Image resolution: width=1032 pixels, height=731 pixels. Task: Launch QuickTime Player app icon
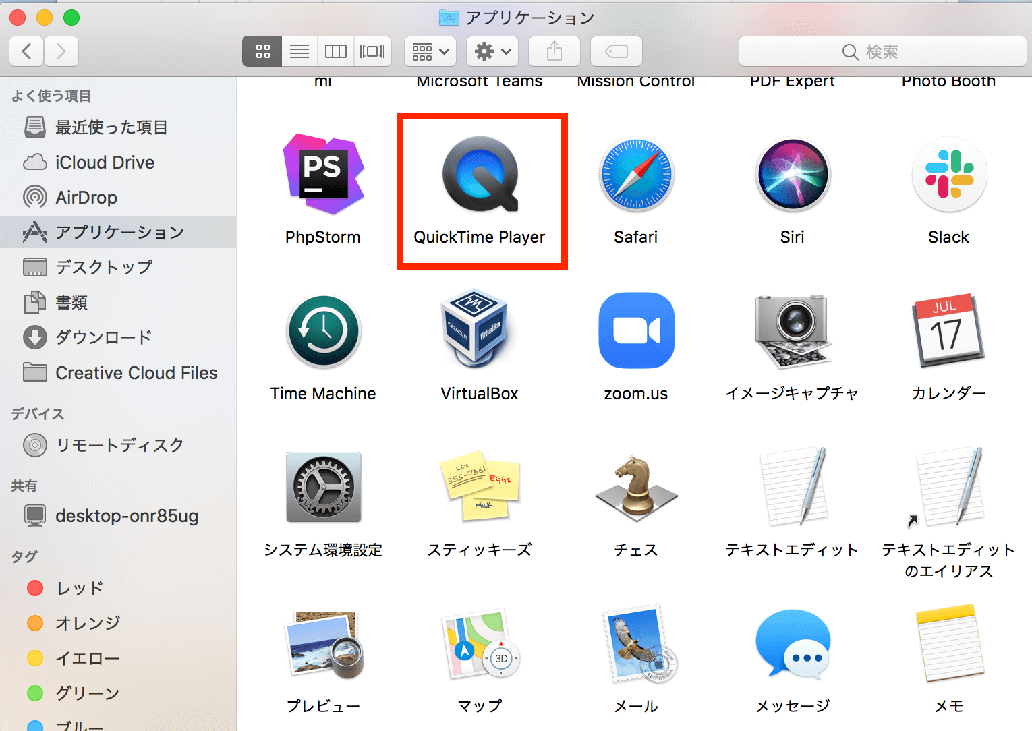[480, 174]
